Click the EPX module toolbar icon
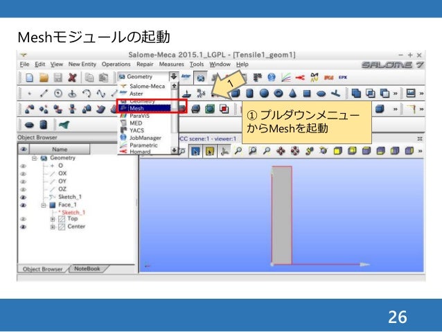This screenshot has height=332, width=442. [343, 78]
